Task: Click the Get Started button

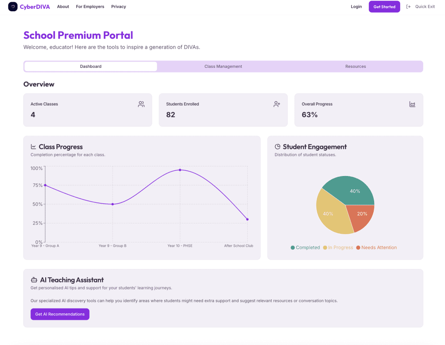Action: 384,7
